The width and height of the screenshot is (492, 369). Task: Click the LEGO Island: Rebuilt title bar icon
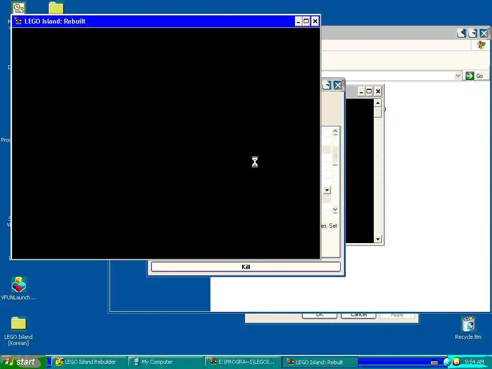point(18,21)
